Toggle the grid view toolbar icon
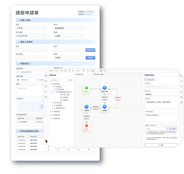 (101, 71)
